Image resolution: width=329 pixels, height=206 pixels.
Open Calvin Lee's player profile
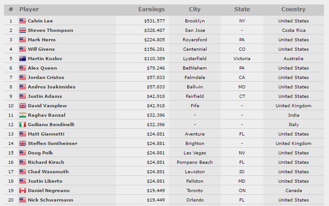[x=40, y=21]
